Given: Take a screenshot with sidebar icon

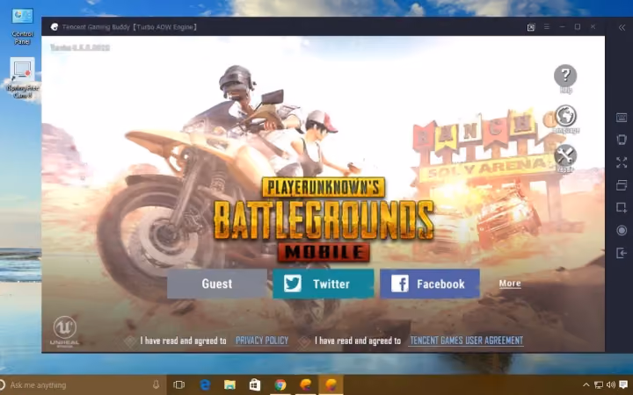Looking at the screenshot, I should click(x=622, y=207).
